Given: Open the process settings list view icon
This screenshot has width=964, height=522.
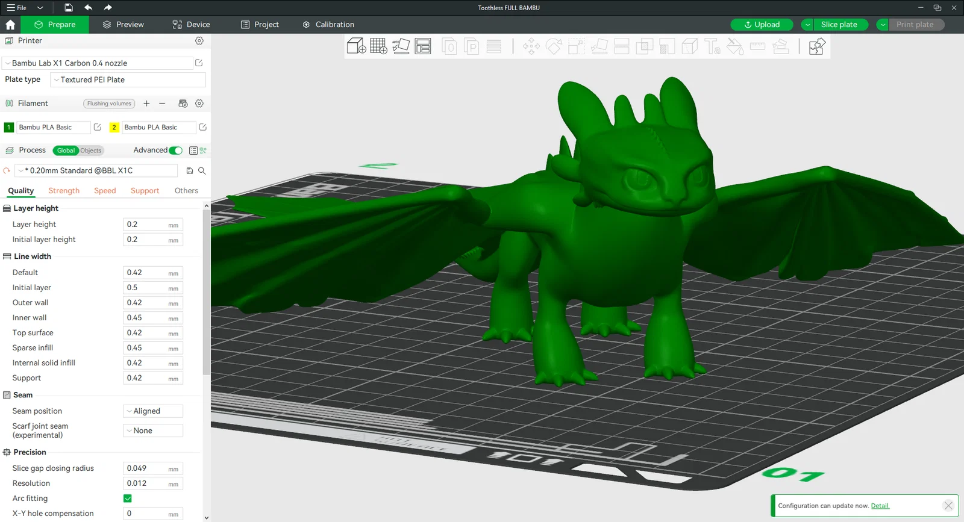Looking at the screenshot, I should tap(193, 151).
